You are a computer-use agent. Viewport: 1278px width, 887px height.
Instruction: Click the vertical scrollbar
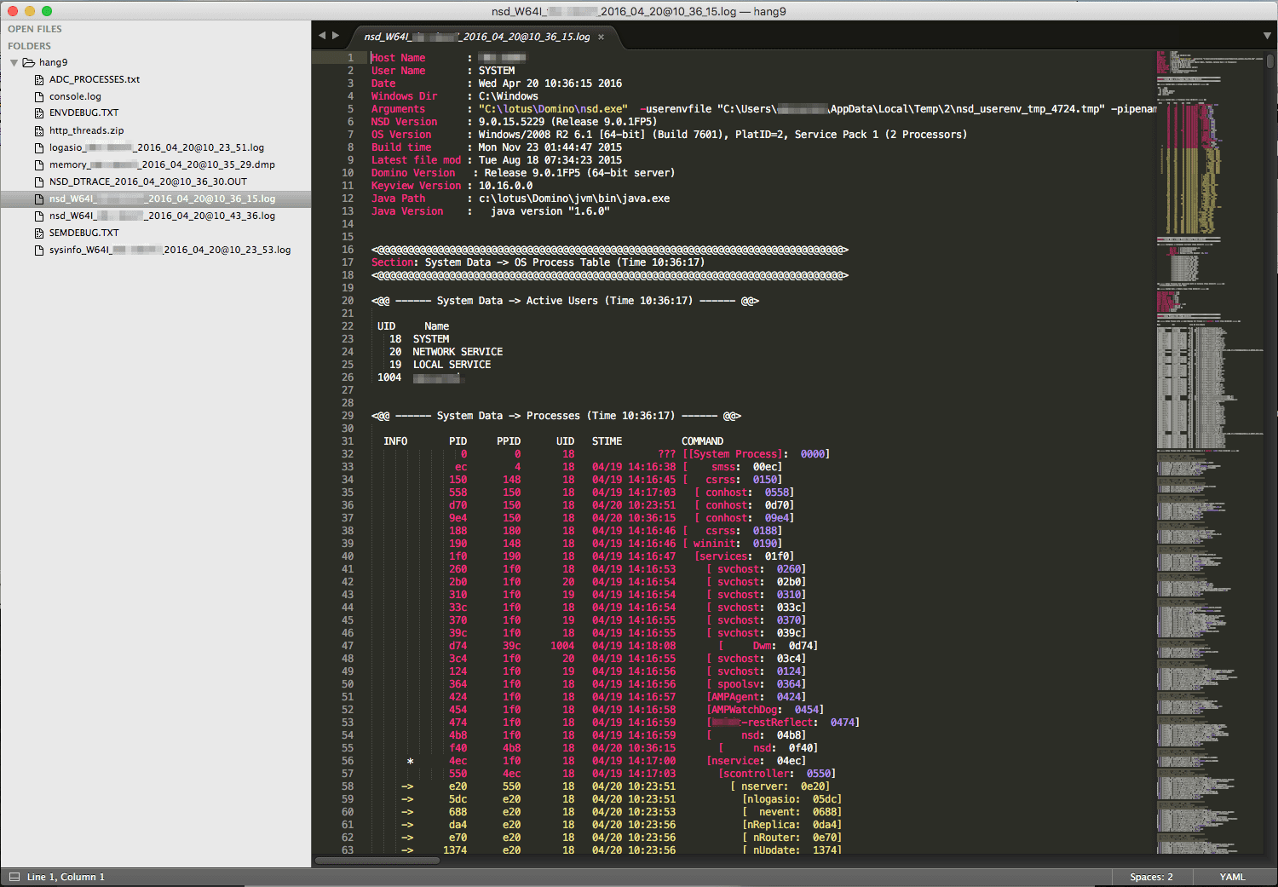(1270, 61)
